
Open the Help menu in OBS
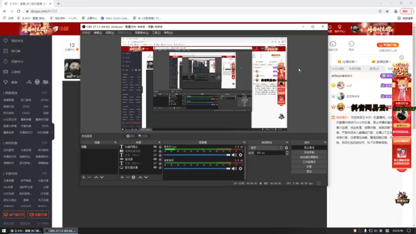[168, 33]
